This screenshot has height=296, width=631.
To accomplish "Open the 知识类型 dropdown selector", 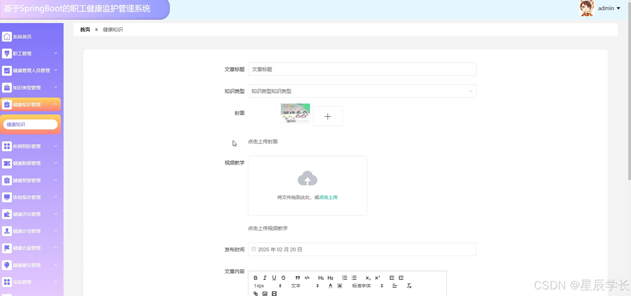I will 362,91.
